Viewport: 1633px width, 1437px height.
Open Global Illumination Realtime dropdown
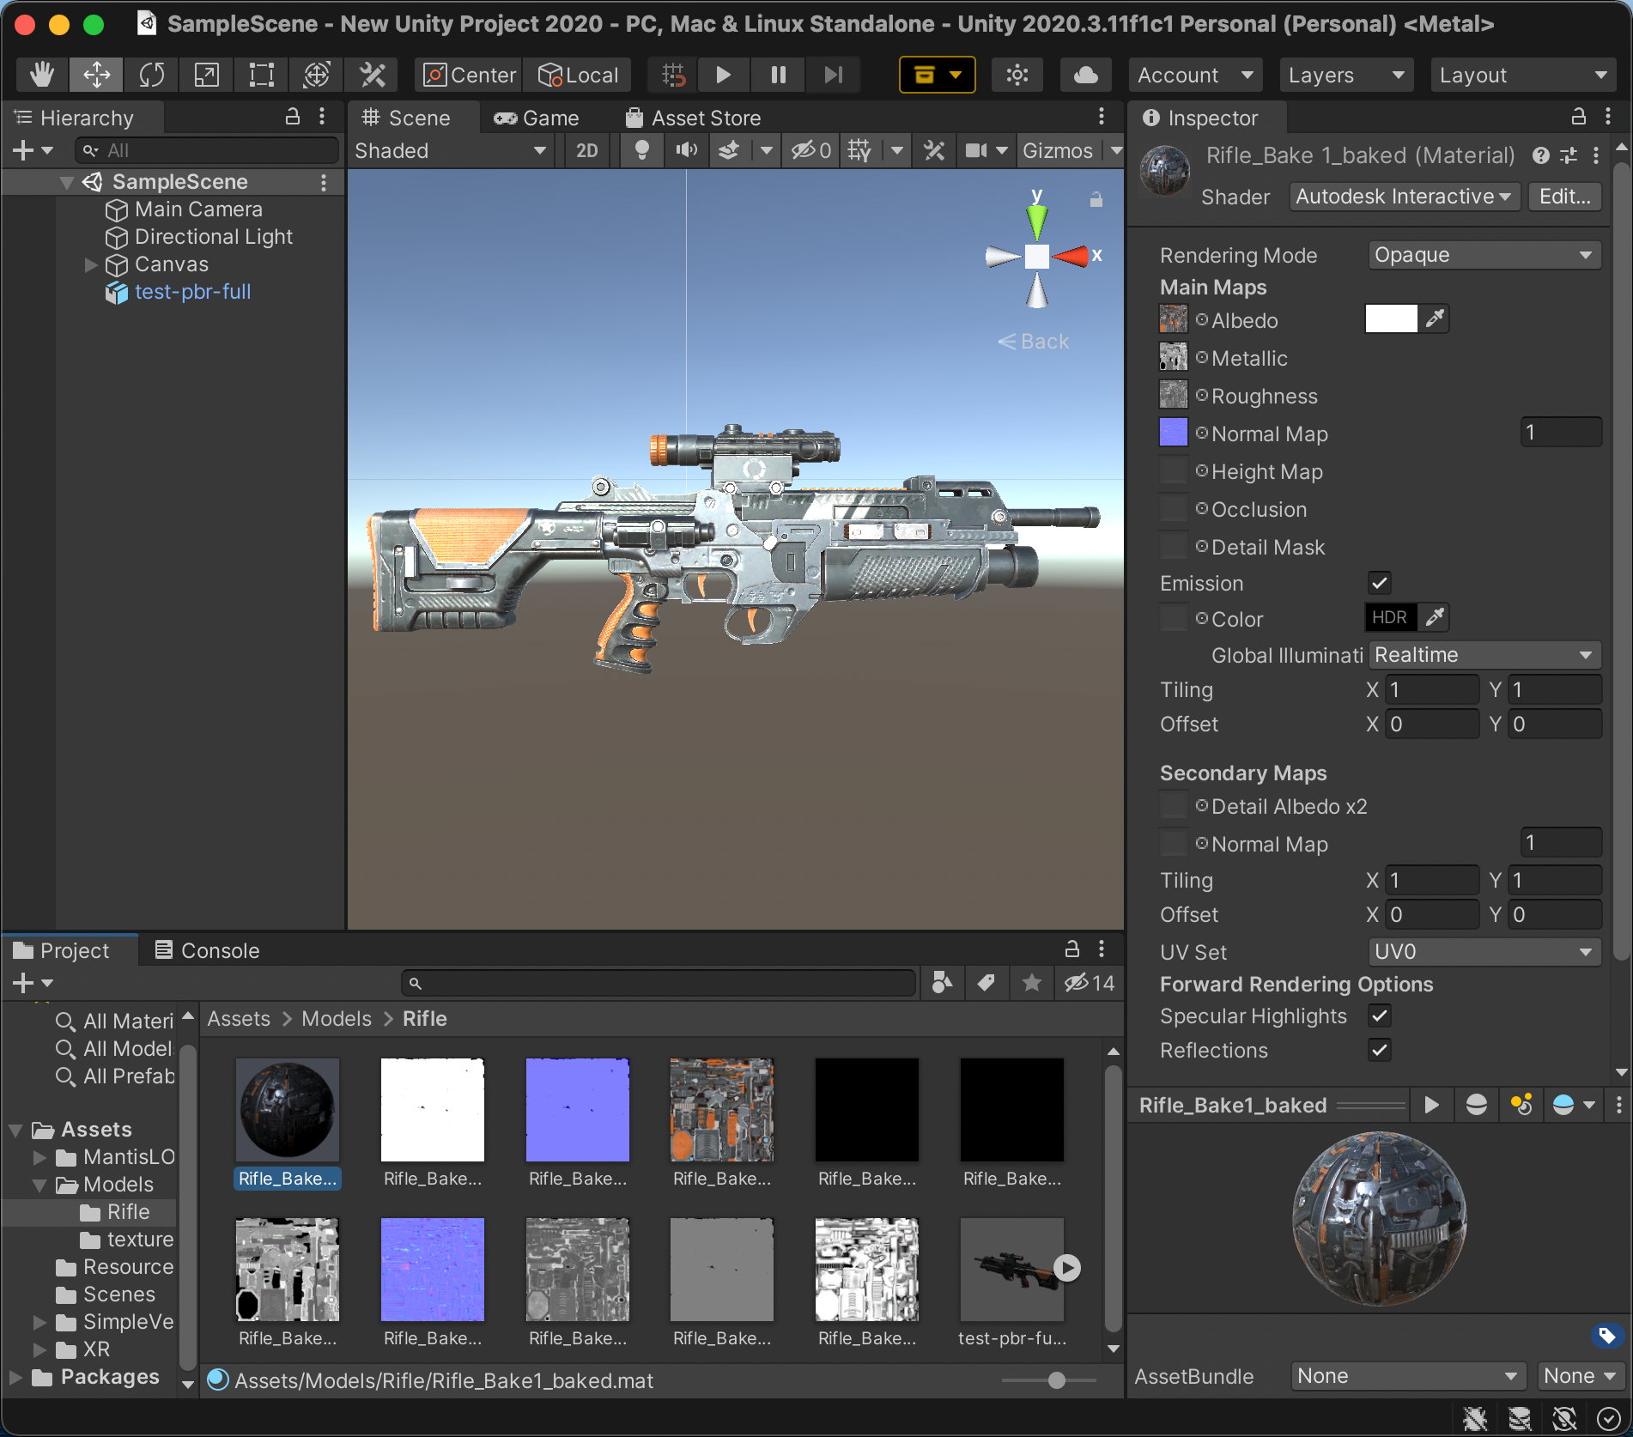coord(1484,655)
